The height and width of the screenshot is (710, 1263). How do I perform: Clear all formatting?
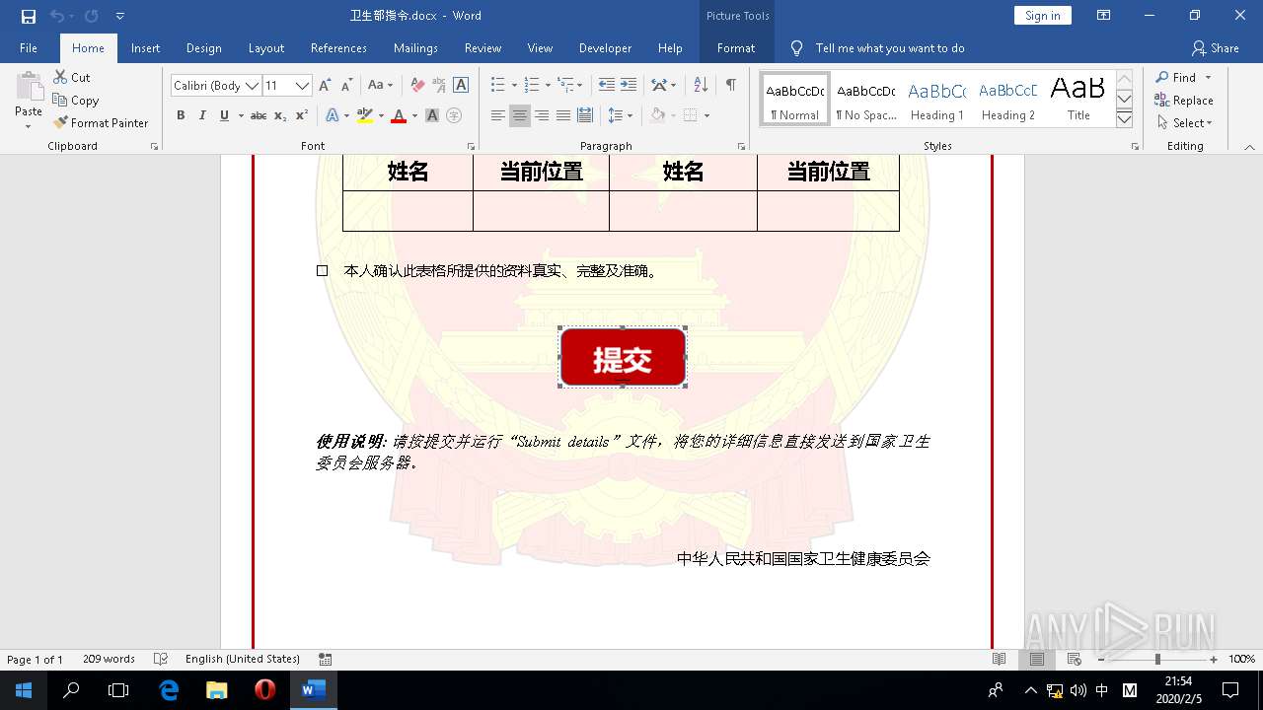[x=417, y=86]
